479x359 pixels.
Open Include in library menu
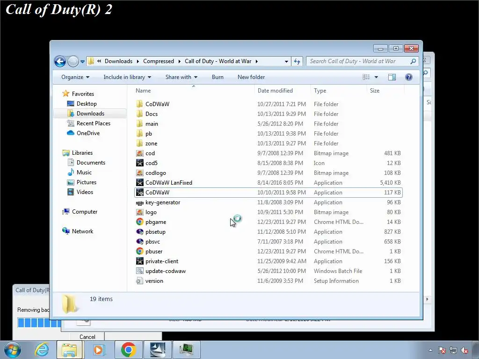point(127,77)
